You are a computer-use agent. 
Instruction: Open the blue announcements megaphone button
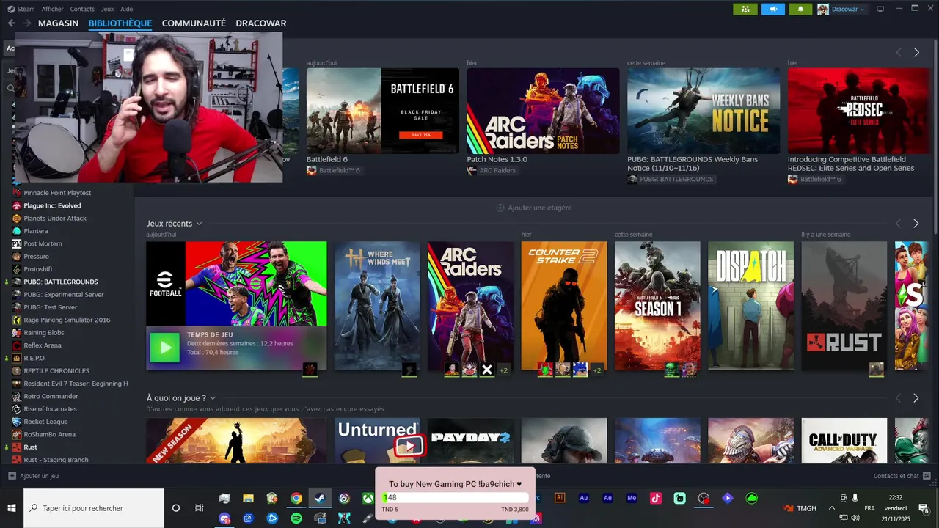pos(773,9)
